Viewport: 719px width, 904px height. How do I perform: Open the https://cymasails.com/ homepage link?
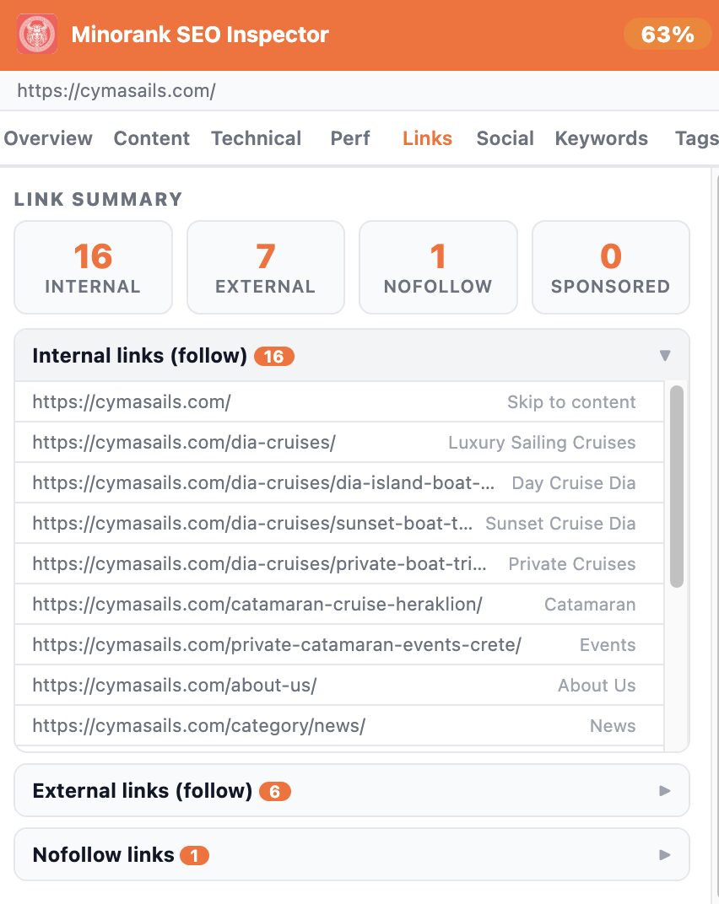[x=132, y=402]
